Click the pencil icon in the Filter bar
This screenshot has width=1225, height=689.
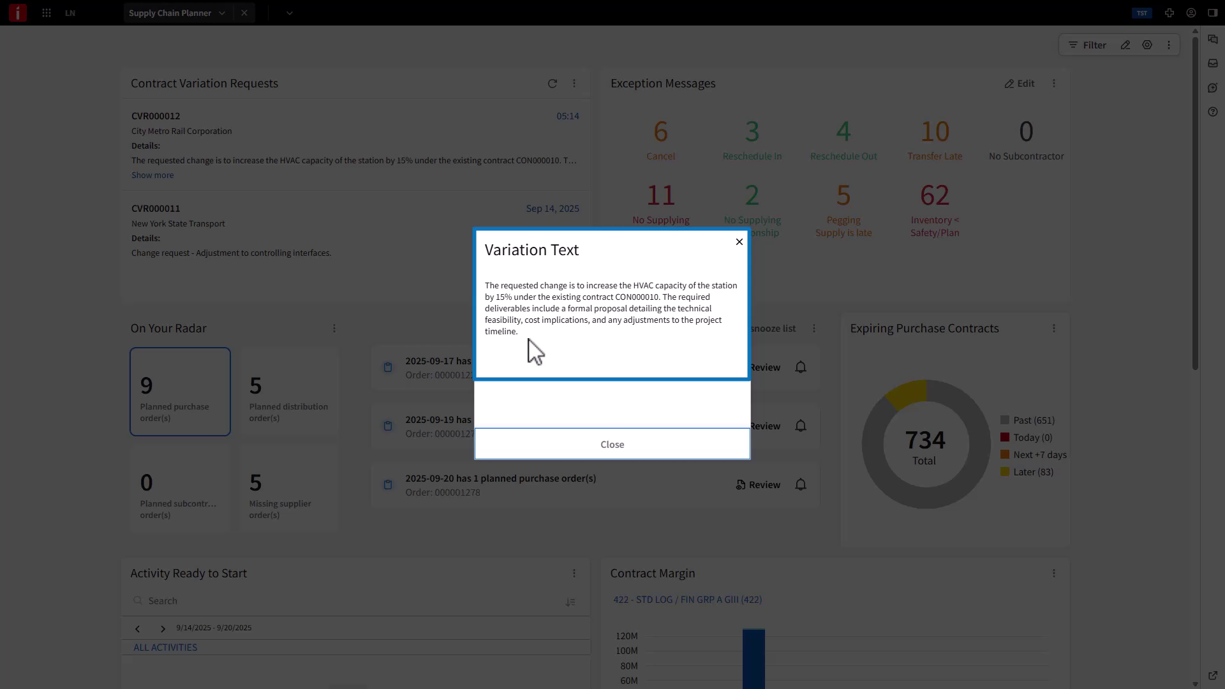(1125, 45)
